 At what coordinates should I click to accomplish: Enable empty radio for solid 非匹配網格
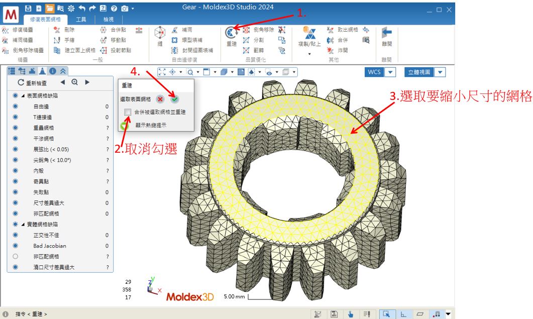[x=15, y=256]
